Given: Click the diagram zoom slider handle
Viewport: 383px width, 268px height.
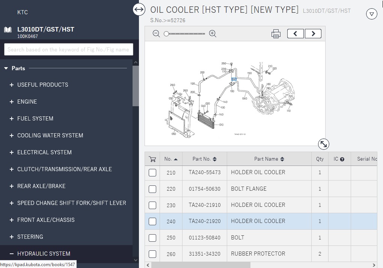Looking at the screenshot, I should (166, 34).
